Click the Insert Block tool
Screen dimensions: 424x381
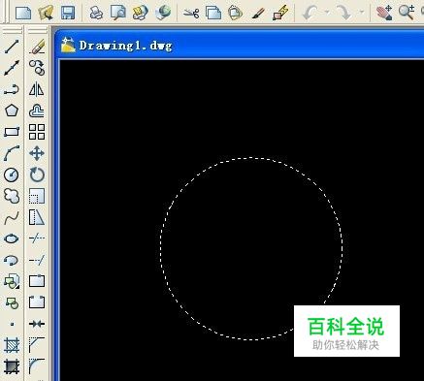(x=12, y=281)
